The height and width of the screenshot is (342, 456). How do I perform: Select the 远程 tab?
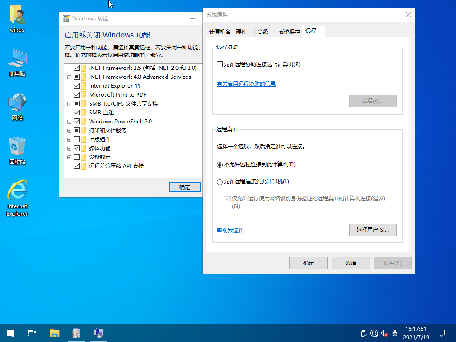[313, 31]
